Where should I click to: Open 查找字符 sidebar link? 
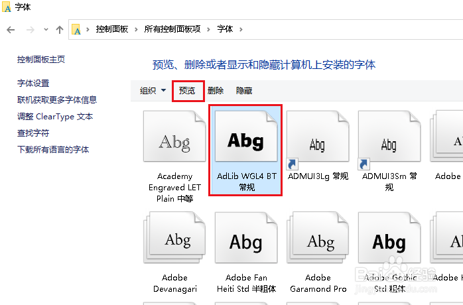(x=33, y=133)
